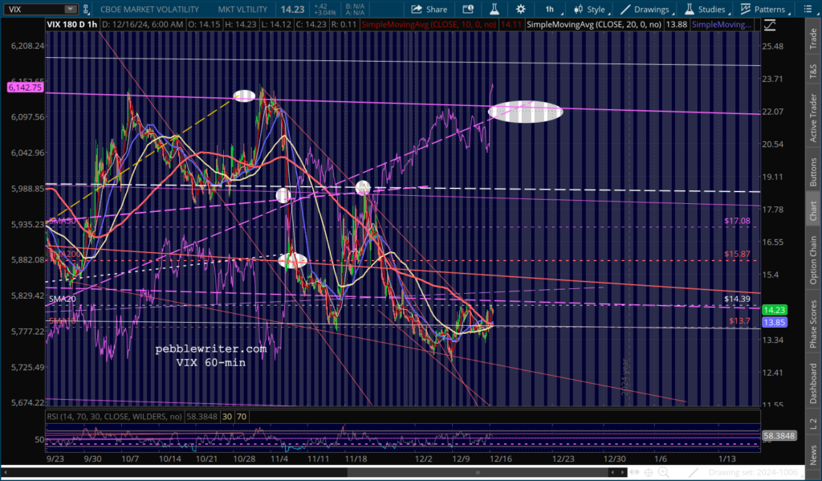This screenshot has width=822, height=481.
Task: Open the Phase Scores sidebar tab
Action: coord(812,324)
